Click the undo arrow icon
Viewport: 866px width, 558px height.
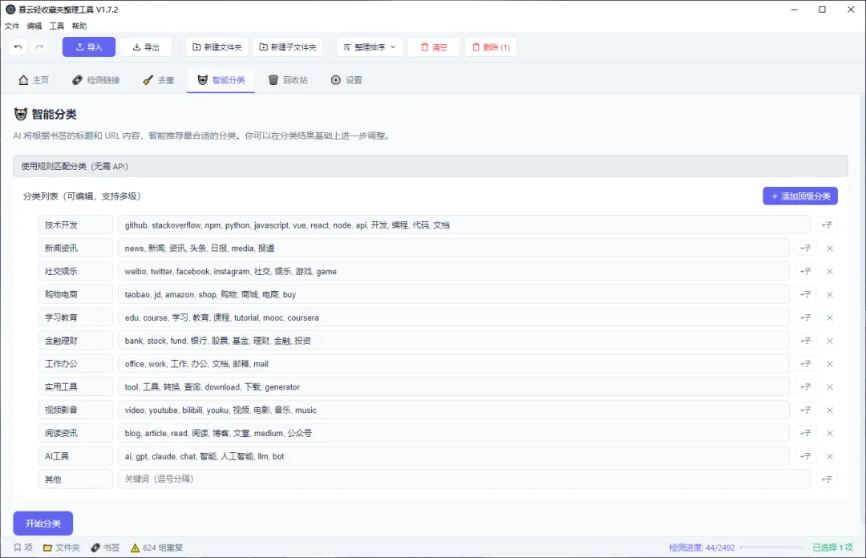pos(18,47)
